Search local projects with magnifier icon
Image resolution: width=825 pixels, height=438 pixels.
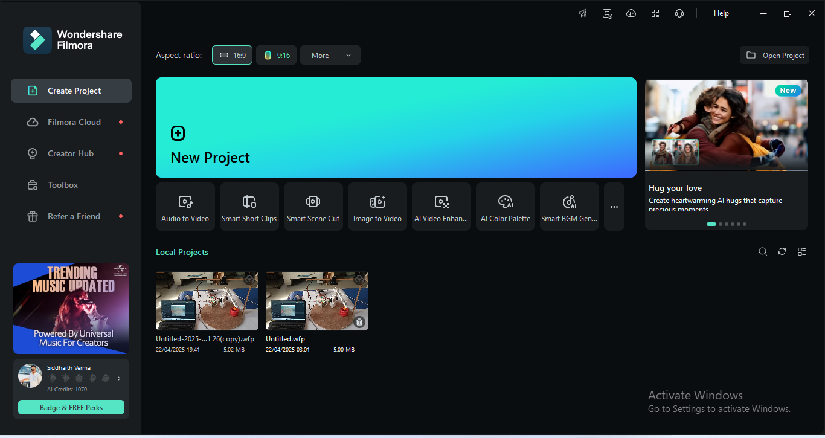(x=763, y=252)
